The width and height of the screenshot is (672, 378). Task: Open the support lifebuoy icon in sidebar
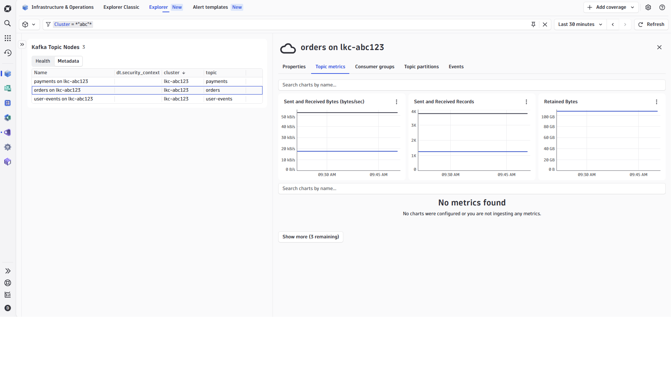tap(8, 283)
